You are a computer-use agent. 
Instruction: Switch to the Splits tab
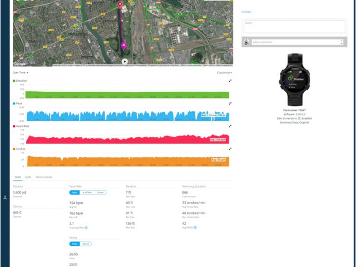click(x=28, y=176)
